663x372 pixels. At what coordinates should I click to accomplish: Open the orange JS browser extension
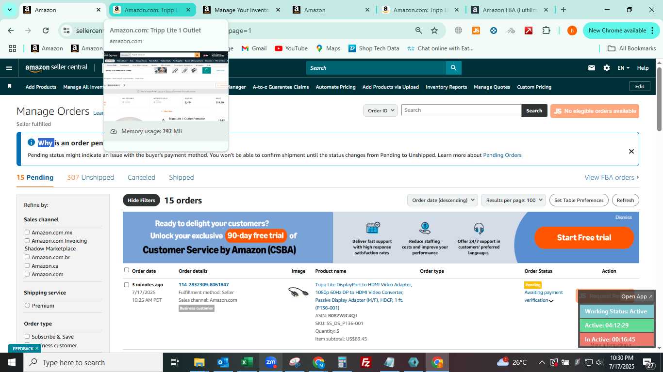476,31
